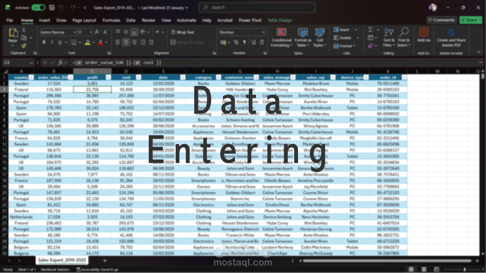Image resolution: width=486 pixels, height=273 pixels.
Task: Adjust the zoom slider
Action: coord(464,269)
